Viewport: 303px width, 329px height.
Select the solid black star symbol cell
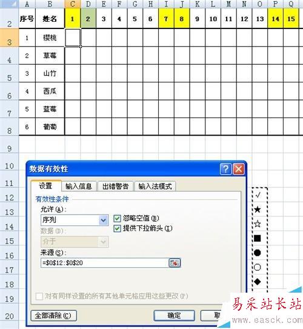(x=259, y=210)
